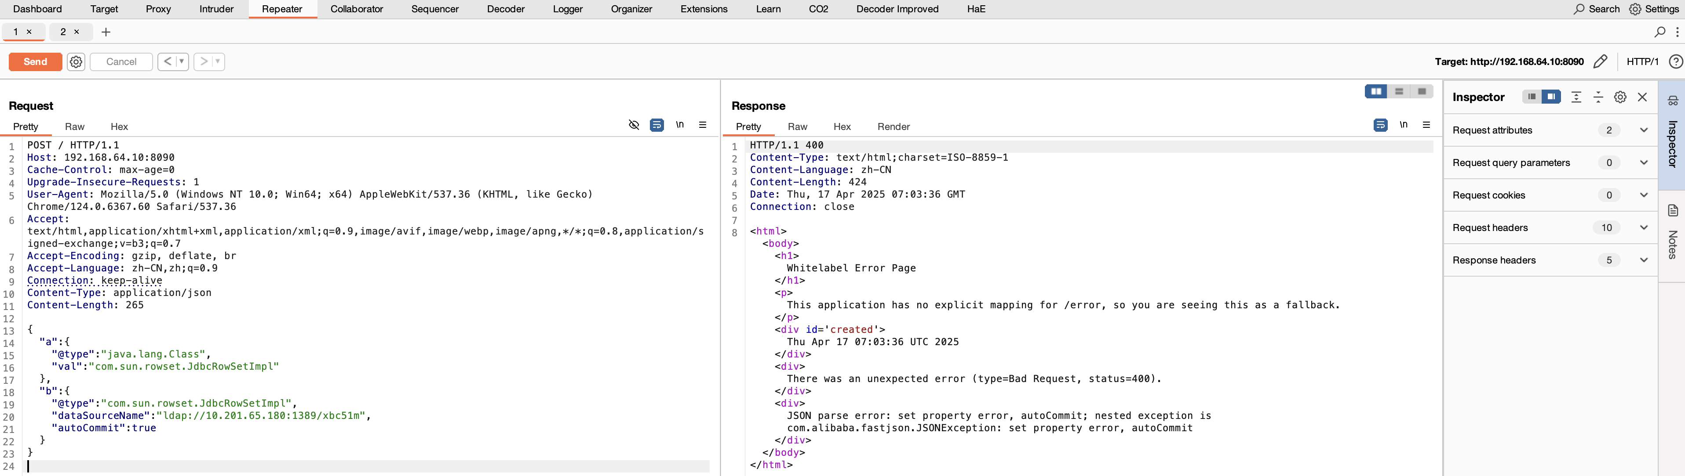Open Inspector settings gear icon
This screenshot has width=1685, height=476.
pyautogui.click(x=1620, y=97)
